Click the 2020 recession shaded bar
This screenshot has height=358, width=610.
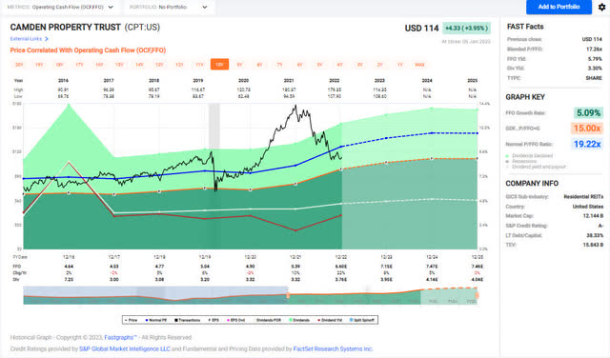click(x=213, y=176)
